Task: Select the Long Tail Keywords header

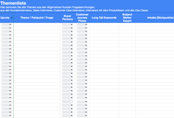Action: [104, 18]
